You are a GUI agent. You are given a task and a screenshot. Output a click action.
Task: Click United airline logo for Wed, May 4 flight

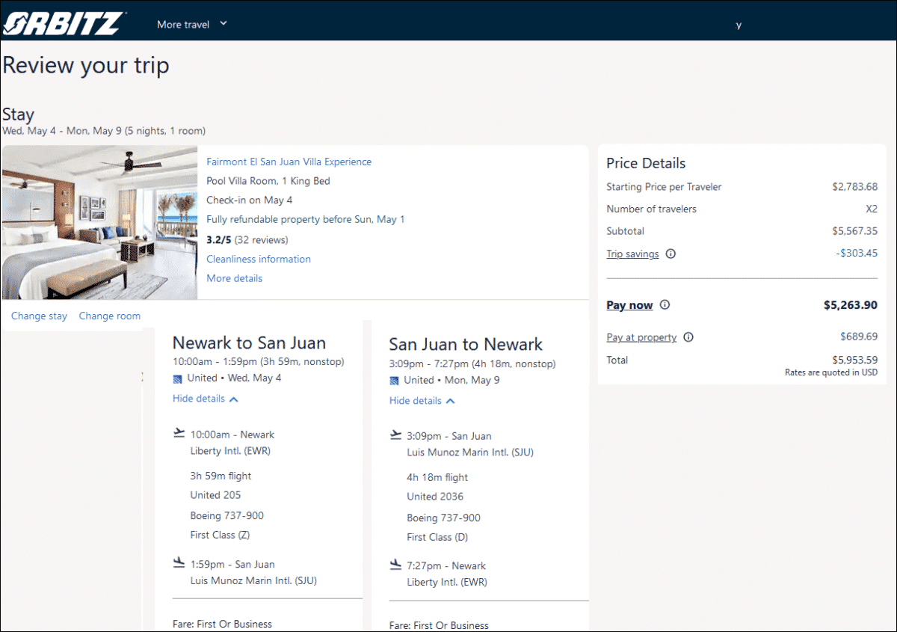tap(177, 378)
